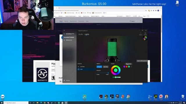
Task: Open the Presets icon at top right
Action: pos(145,34)
